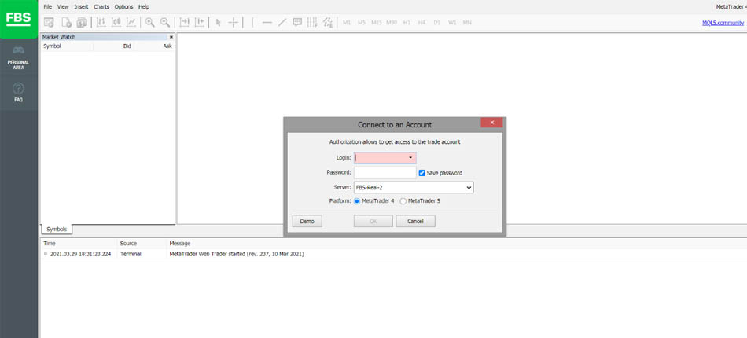Screen dimensions: 747x338
Task: Click the '2021.03.29 18:31:23.224' timestamp
Action: point(80,254)
